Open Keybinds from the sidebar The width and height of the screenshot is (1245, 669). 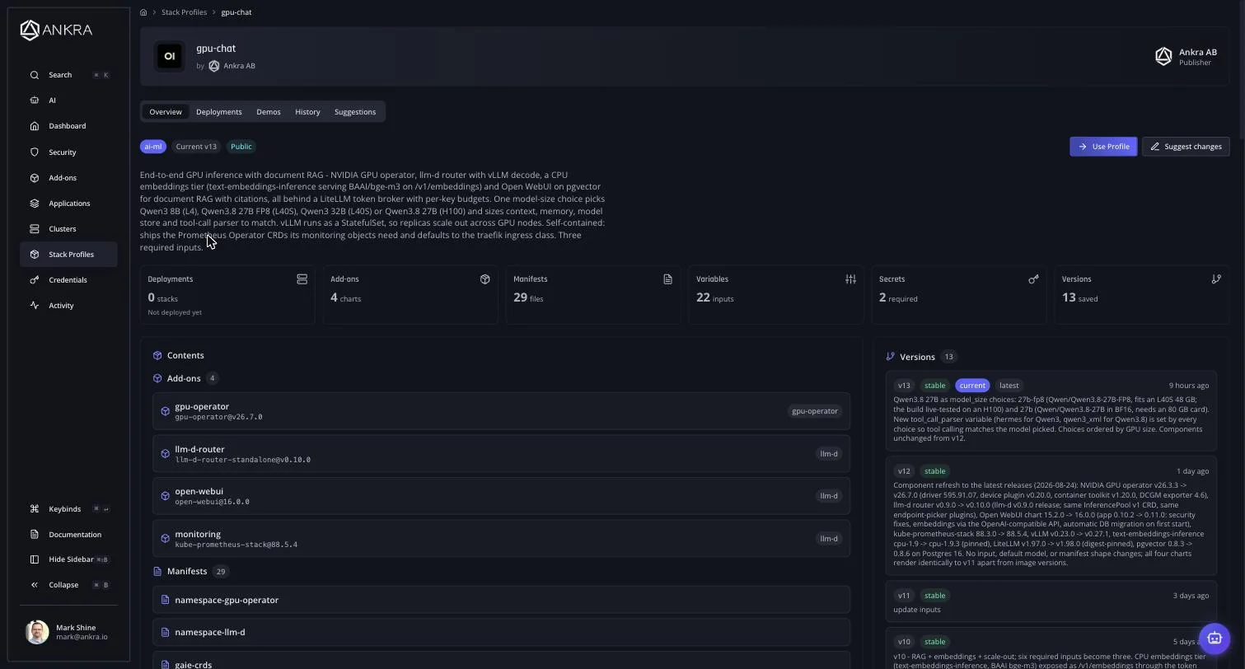point(68,509)
